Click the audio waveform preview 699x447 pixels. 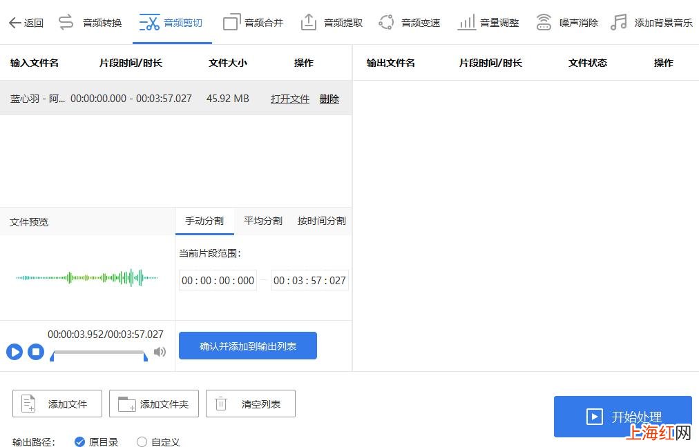(x=87, y=278)
